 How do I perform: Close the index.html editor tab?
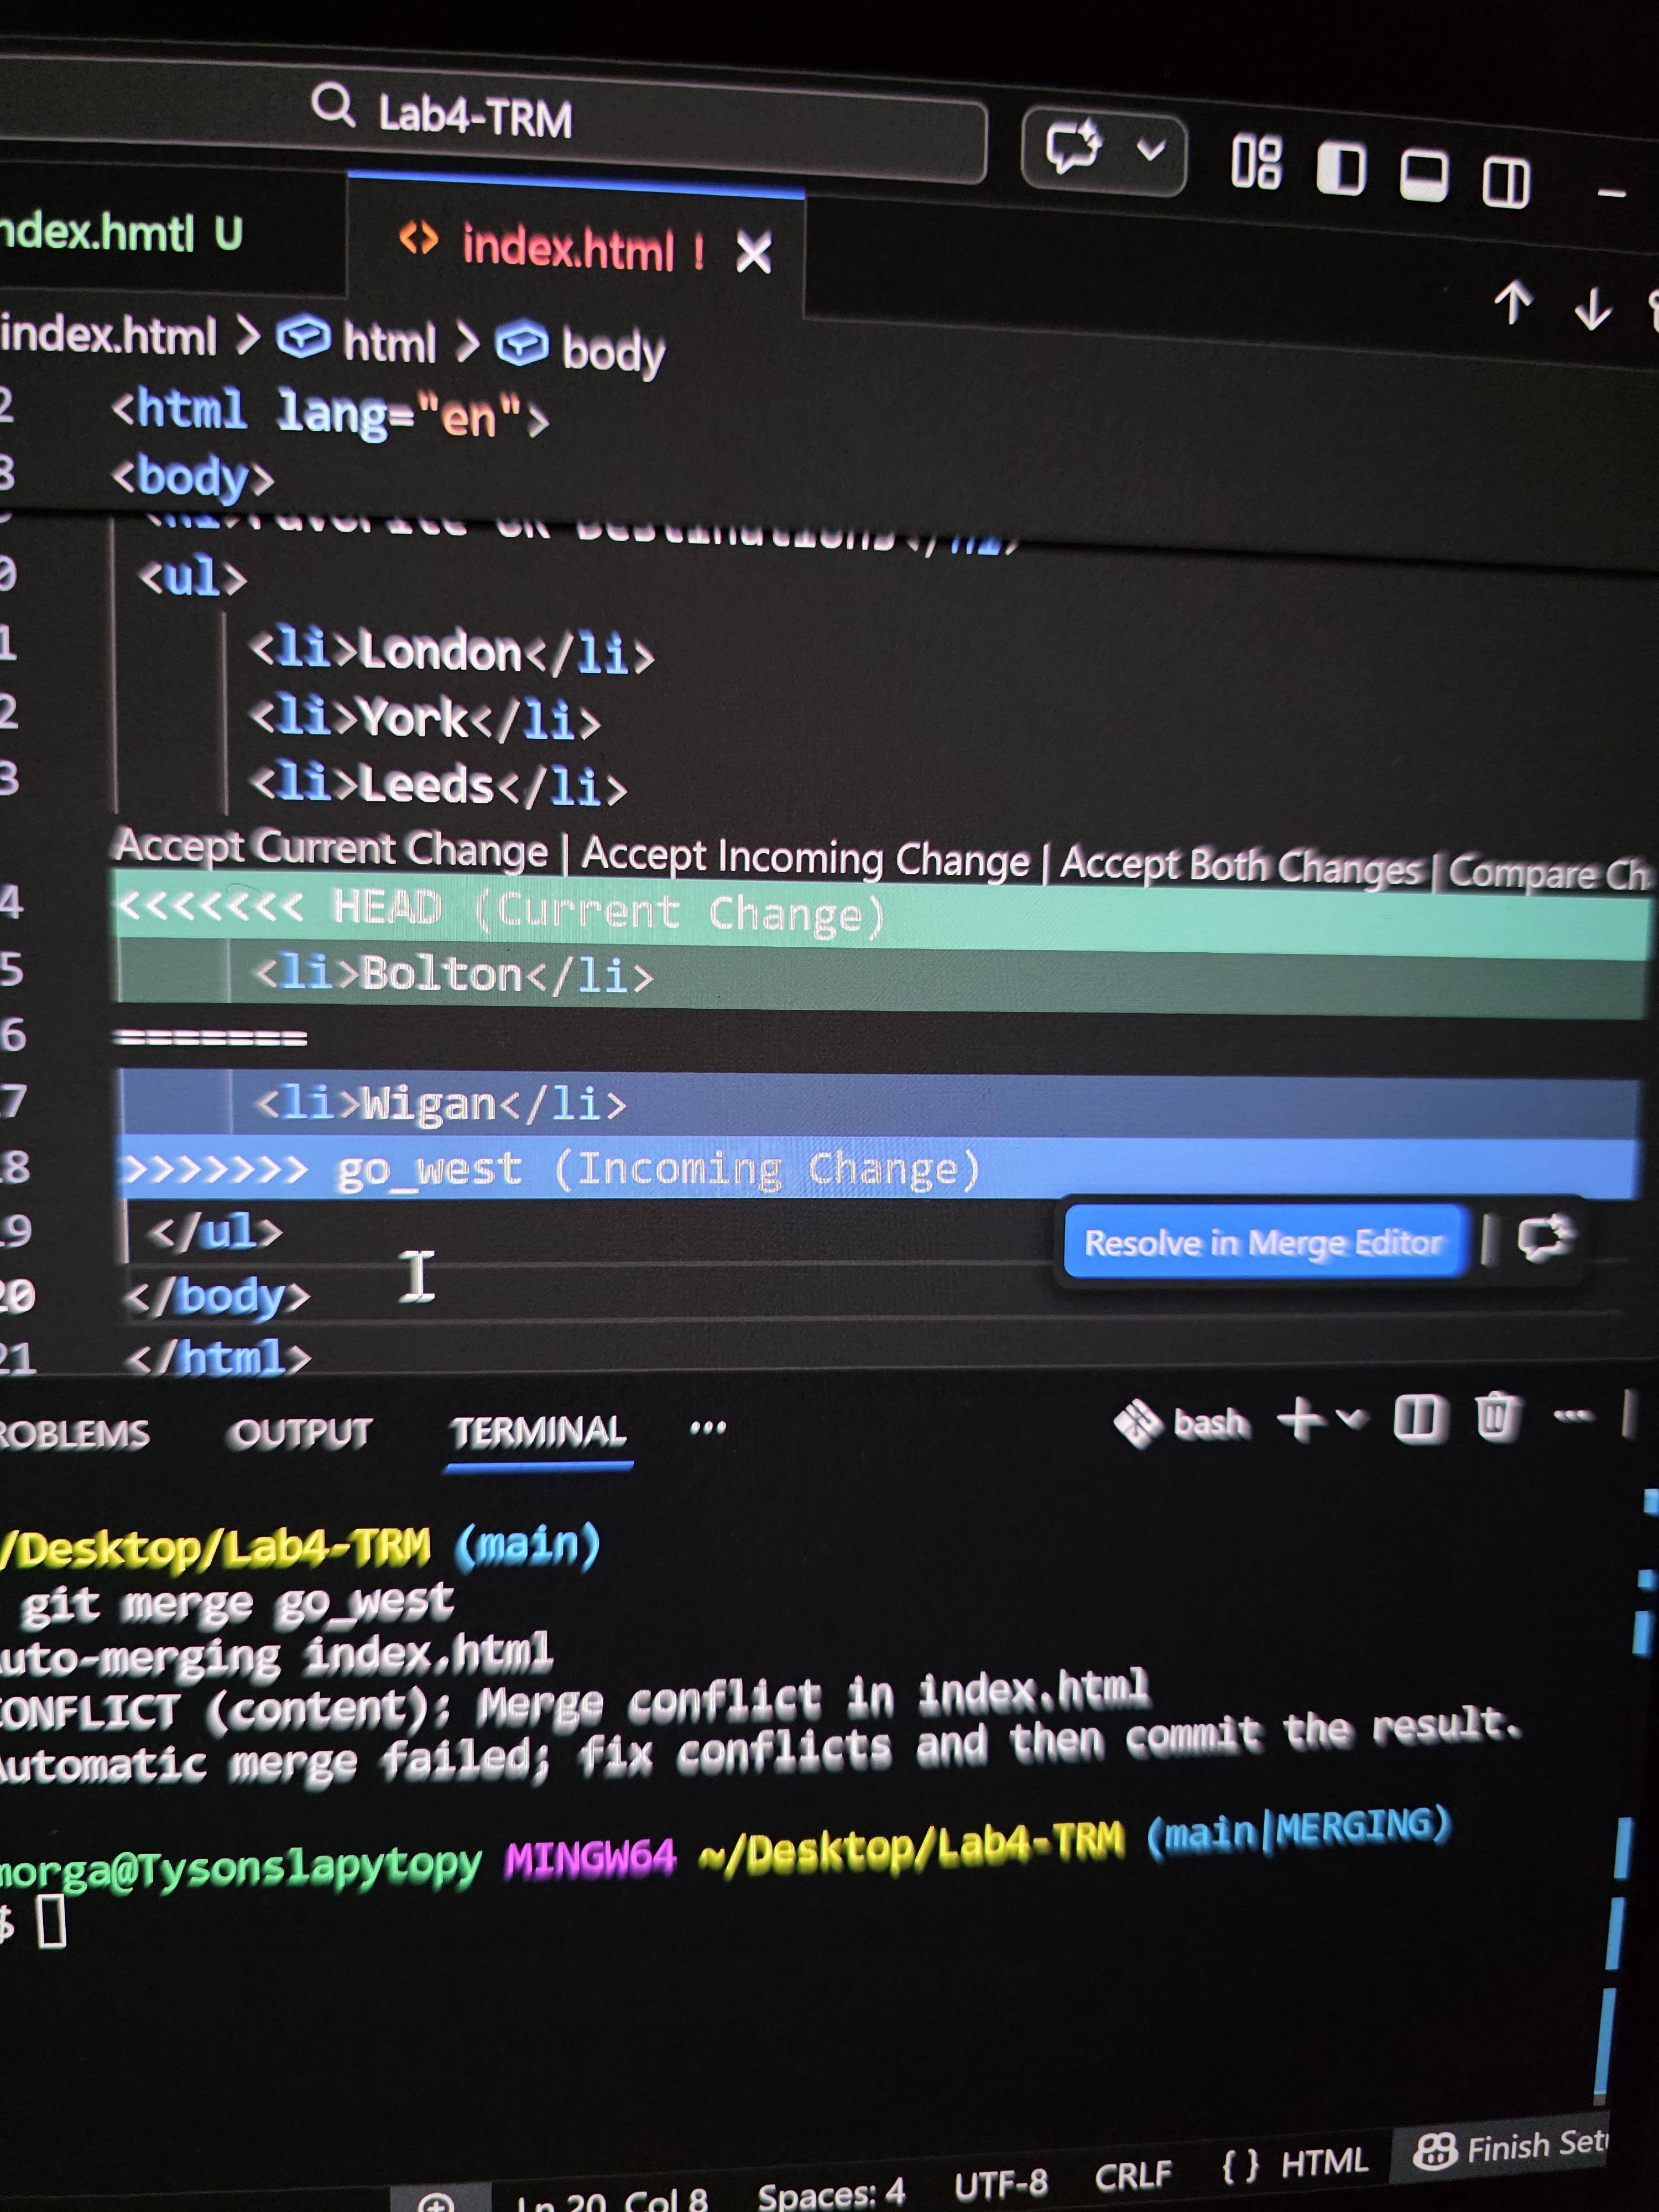754,252
